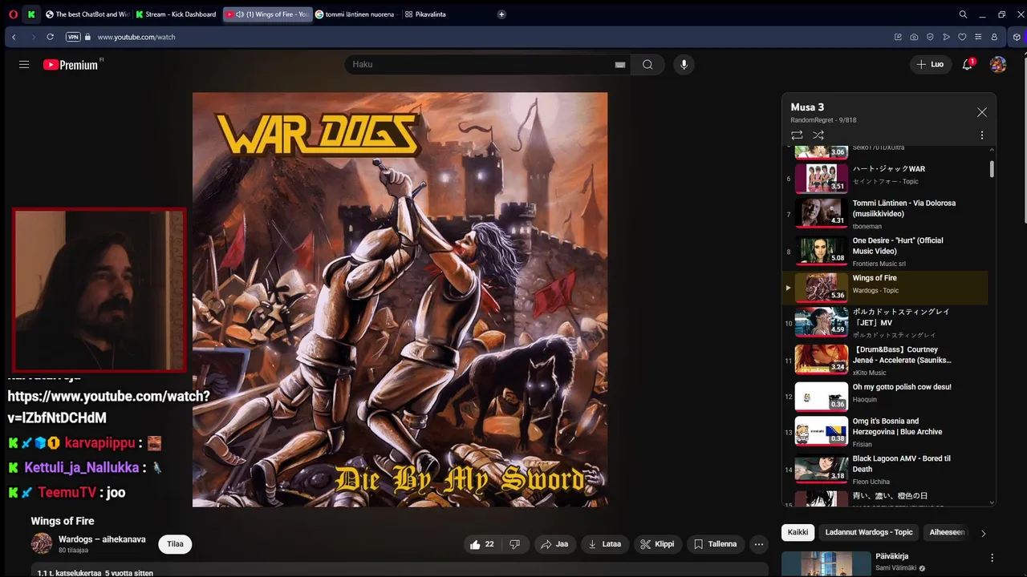
Task: Switch to tommi läntinen nuorena tab
Action: (355, 14)
